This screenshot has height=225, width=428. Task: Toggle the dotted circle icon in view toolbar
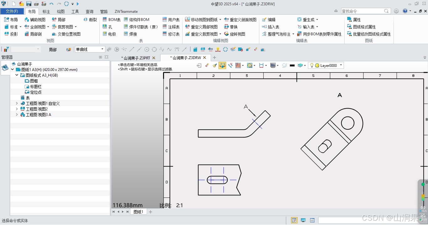(284, 65)
